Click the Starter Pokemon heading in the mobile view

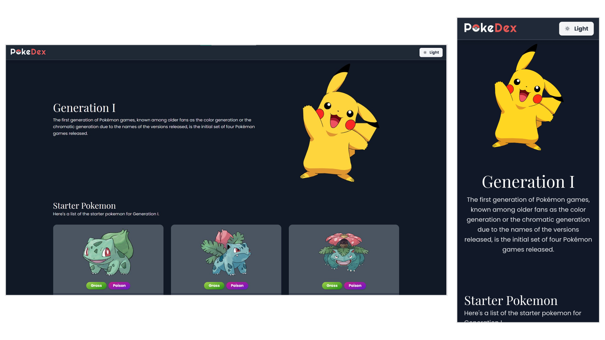(511, 301)
